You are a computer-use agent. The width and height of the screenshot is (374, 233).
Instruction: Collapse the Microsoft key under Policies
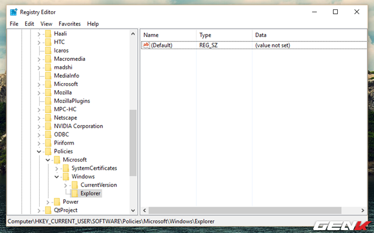48,160
